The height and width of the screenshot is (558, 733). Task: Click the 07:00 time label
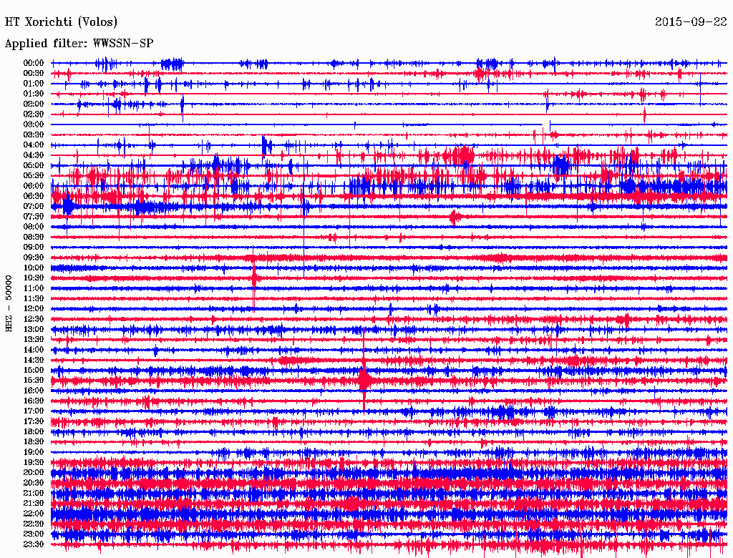tap(34, 207)
